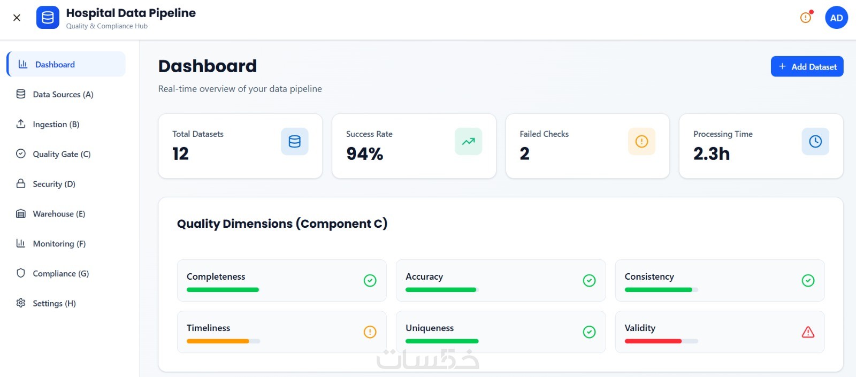Viewport: 856px width, 377px height.
Task: Open the AD user avatar menu
Action: pyautogui.click(x=836, y=18)
